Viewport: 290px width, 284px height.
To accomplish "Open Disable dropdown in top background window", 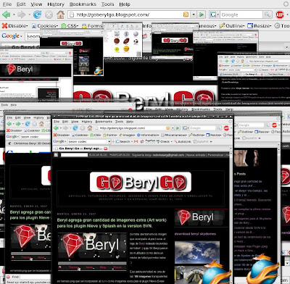I will click(15, 25).
